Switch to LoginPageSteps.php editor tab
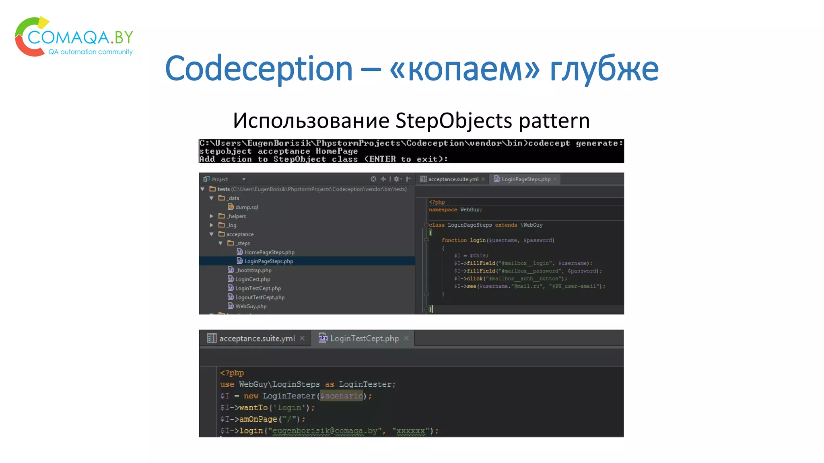This screenshot has height=463, width=824. click(x=526, y=179)
